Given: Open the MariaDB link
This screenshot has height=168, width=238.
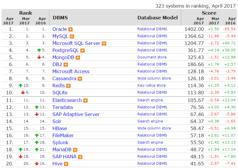Looking at the screenshot, I should tap(62, 150).
